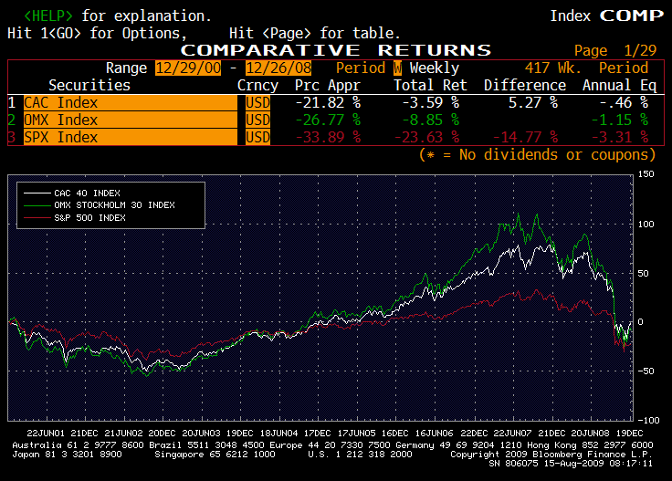672x481 pixels.
Task: Click S&P 500 INDEX legend entry
Action: click(89, 217)
